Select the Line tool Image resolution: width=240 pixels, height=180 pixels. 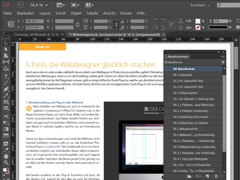click(x=6, y=83)
